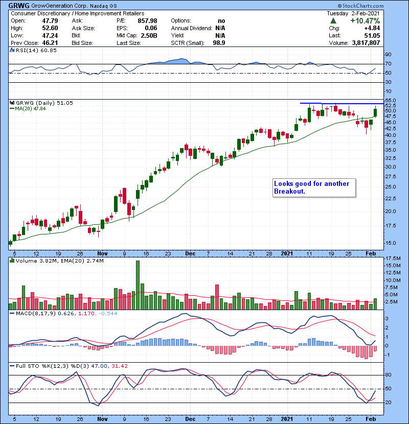Click the 55.0 price axis label
Viewport: 409px width, 424px height.
click(x=390, y=100)
